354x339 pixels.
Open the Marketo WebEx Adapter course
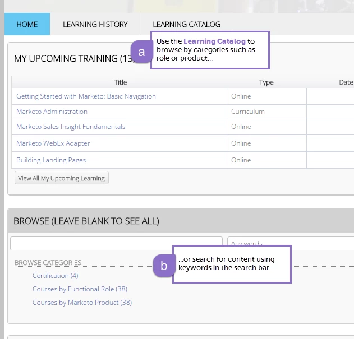click(53, 143)
